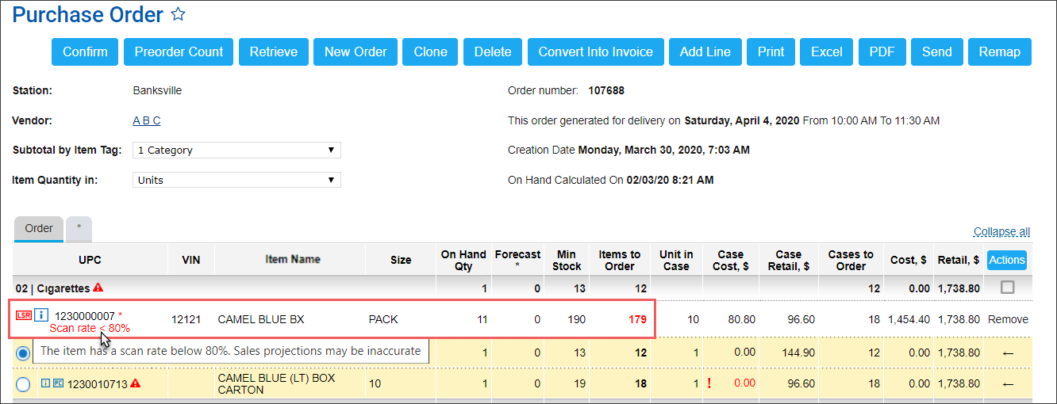Open the Subtotal by Item Tag dropdown
The width and height of the screenshot is (1057, 404).
pos(236,151)
